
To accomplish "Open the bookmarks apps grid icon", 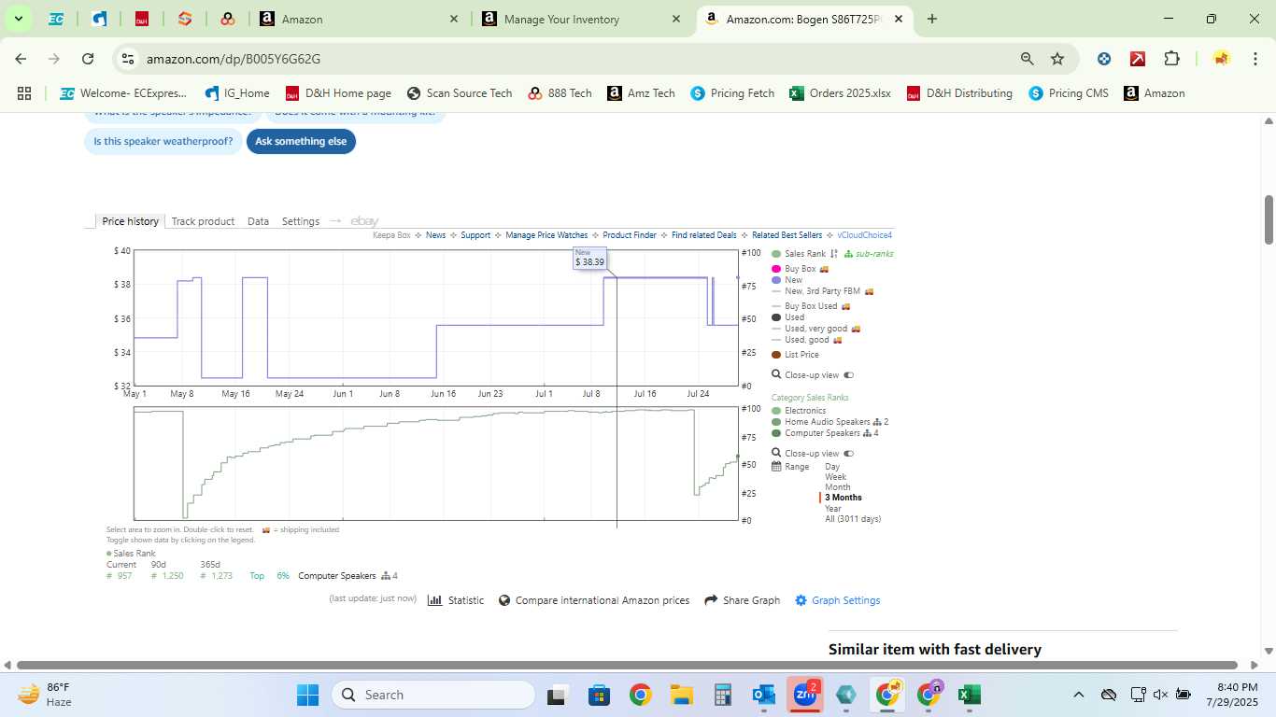I will pos(24,93).
